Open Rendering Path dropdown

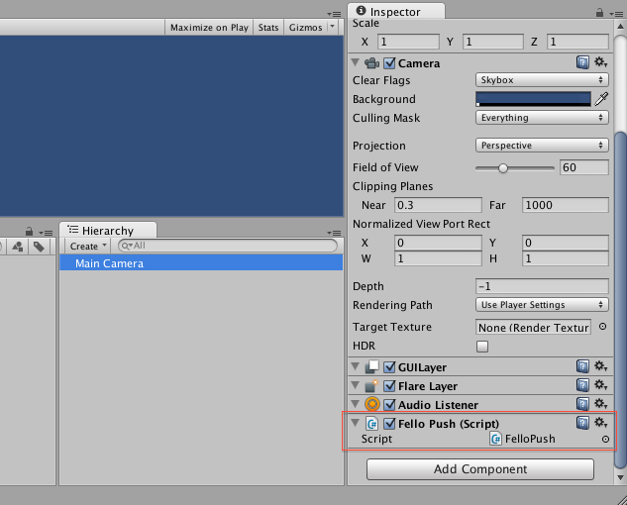[542, 305]
